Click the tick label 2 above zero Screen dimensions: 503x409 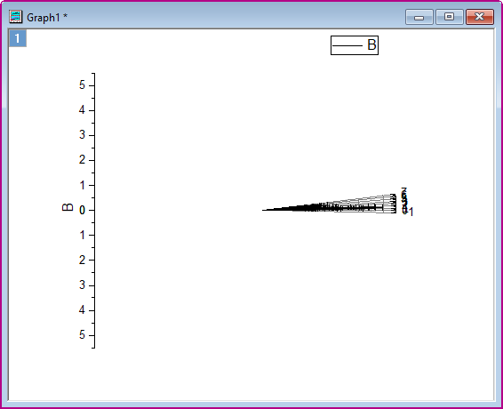click(82, 160)
